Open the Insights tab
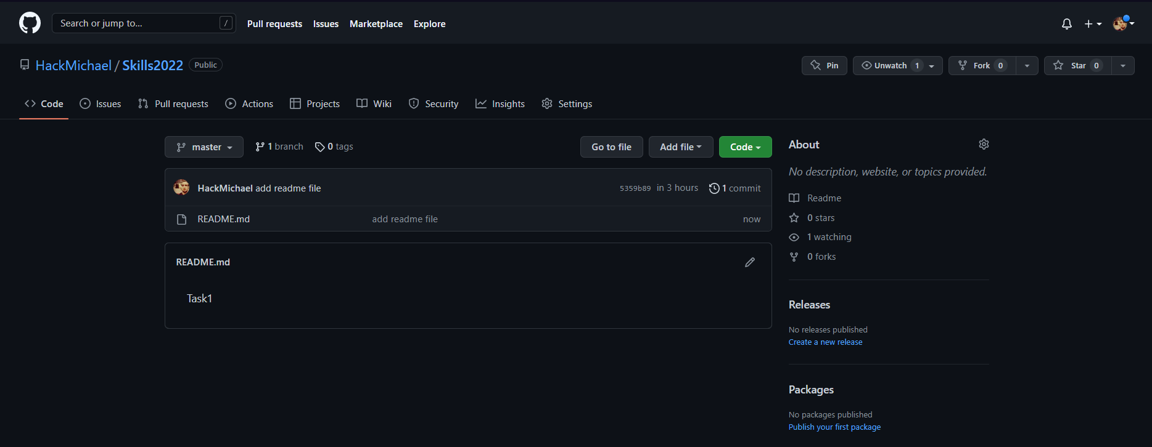This screenshot has height=447, width=1152. pos(500,103)
